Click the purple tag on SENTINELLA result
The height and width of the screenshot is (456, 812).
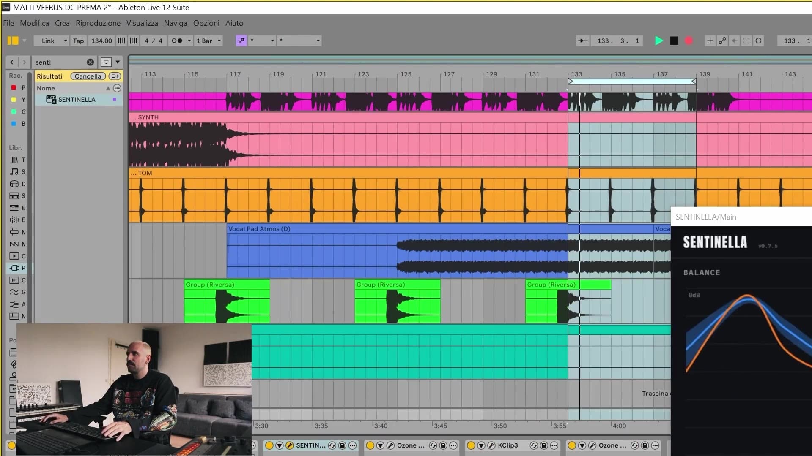(114, 100)
